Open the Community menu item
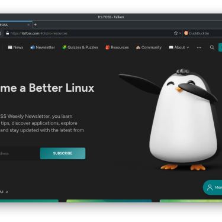 (x=149, y=47)
